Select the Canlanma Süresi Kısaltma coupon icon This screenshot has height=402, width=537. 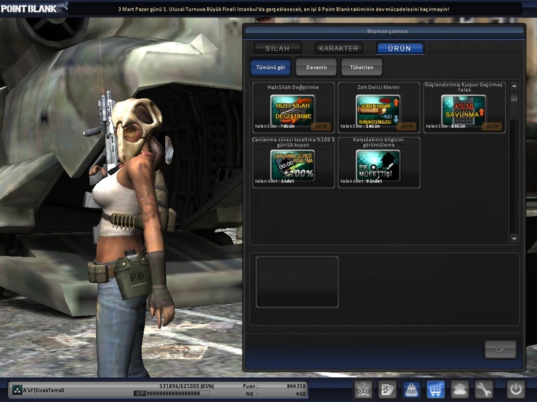[293, 165]
